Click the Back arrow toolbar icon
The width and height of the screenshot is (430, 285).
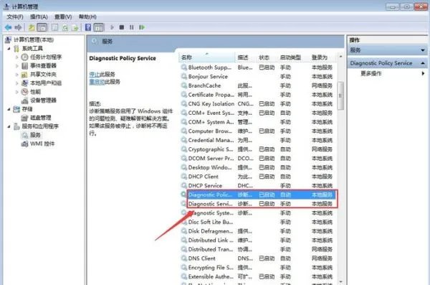tap(8, 27)
